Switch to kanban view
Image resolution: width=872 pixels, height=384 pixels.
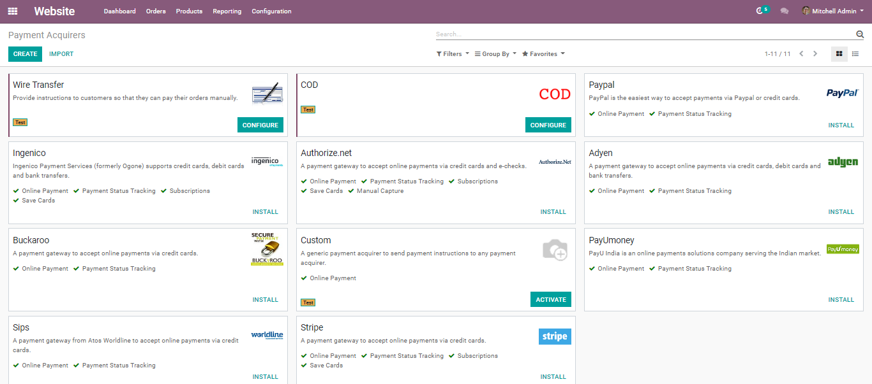click(x=839, y=54)
